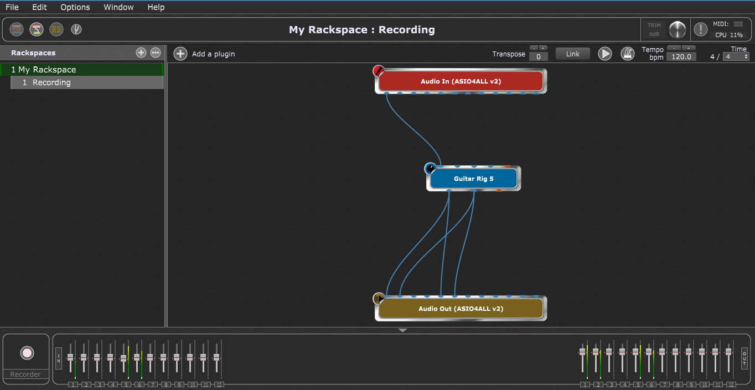Screen dimensions: 755x390
Task: Click the MIDI activity indicator
Action: tap(738, 24)
